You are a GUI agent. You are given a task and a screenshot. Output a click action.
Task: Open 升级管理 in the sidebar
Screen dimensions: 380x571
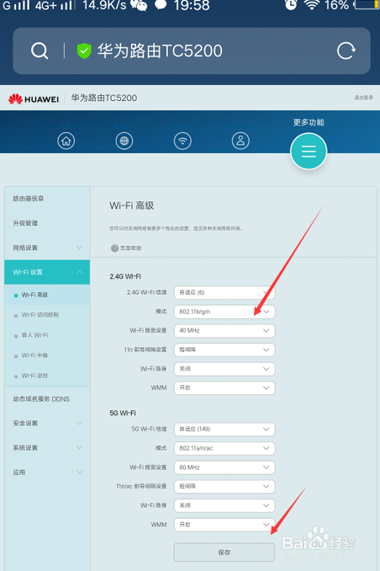47,223
